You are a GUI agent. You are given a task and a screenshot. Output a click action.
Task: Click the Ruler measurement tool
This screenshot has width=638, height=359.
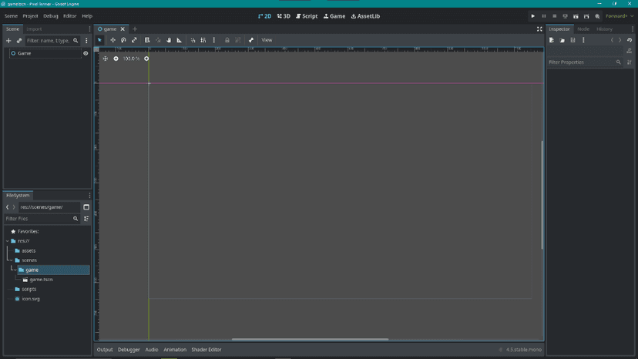[180, 40]
